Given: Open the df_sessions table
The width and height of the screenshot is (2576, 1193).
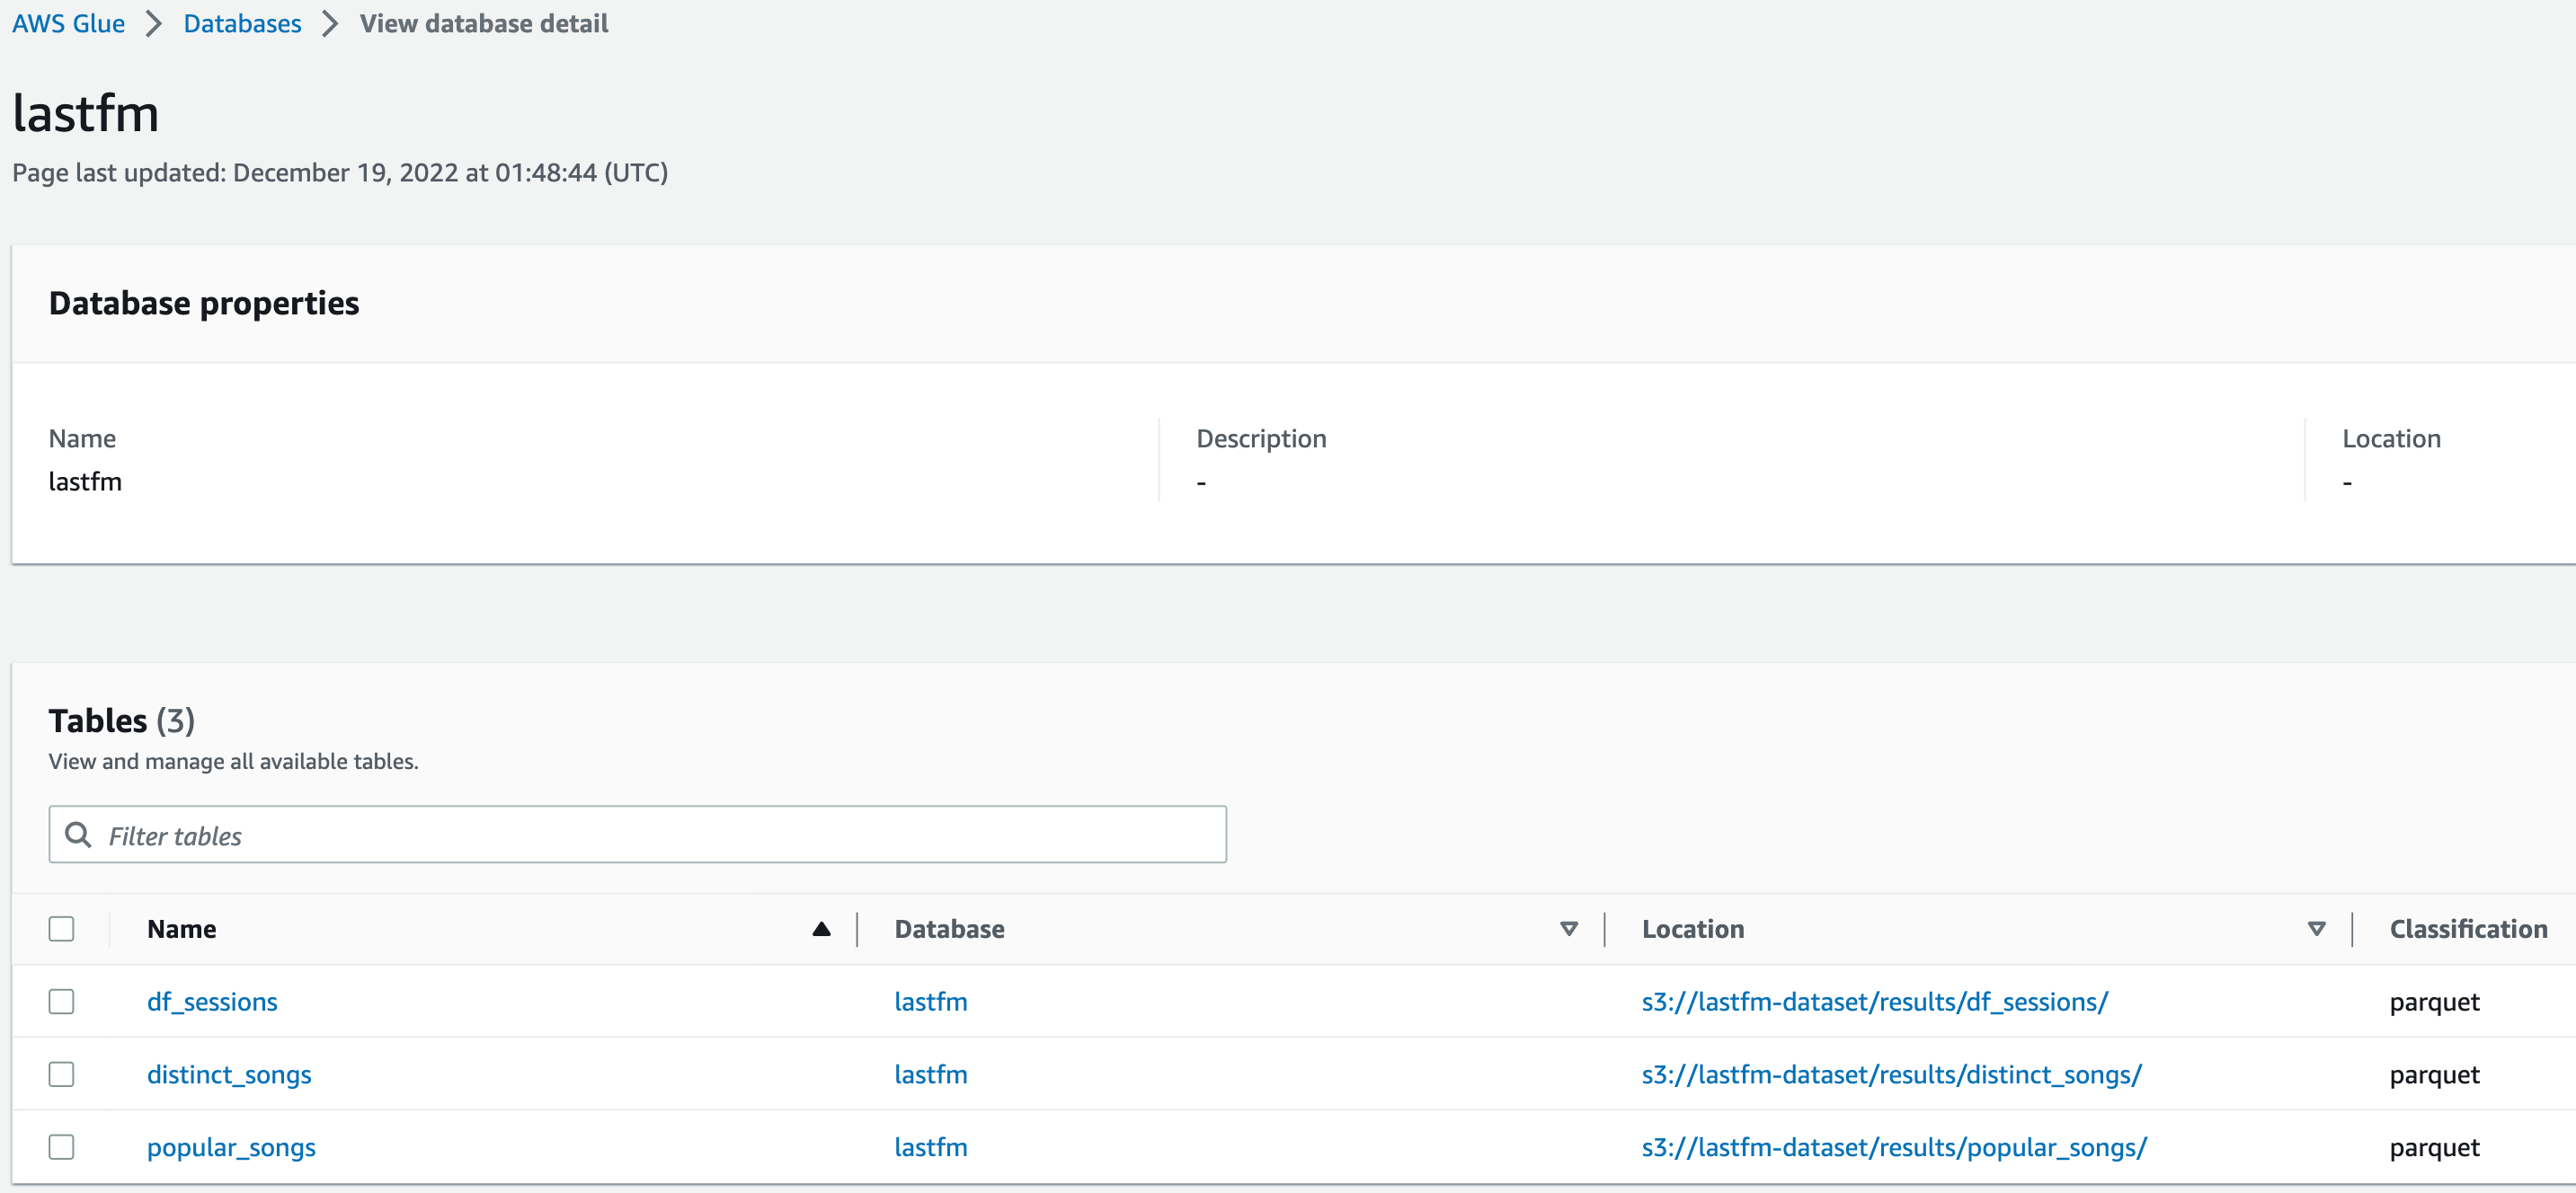Looking at the screenshot, I should tap(212, 1001).
